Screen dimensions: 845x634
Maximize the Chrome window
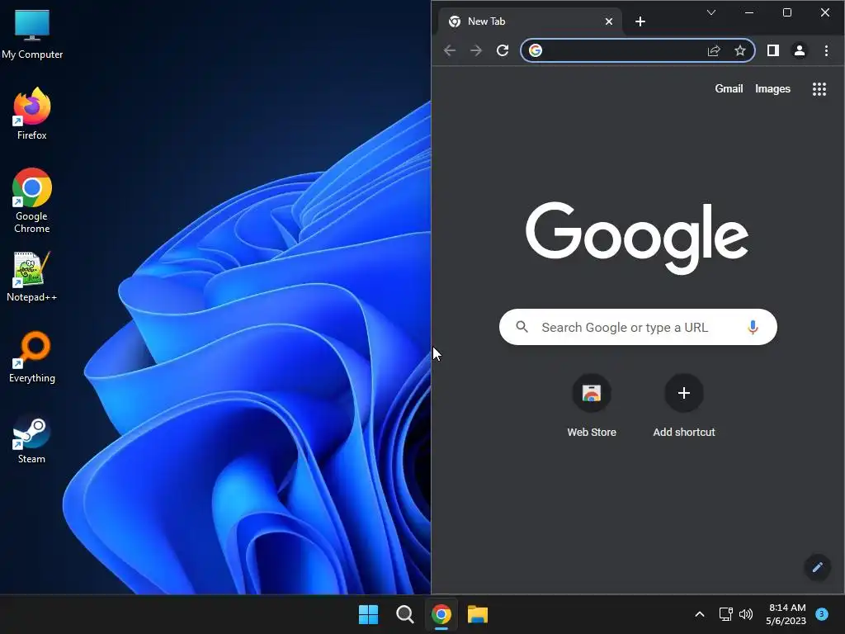tap(786, 12)
